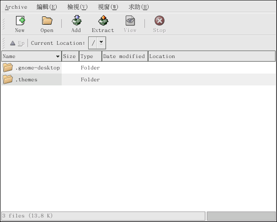The image size is (277, 222).
Task: Sort by the Date modified column header
Action: coord(124,57)
